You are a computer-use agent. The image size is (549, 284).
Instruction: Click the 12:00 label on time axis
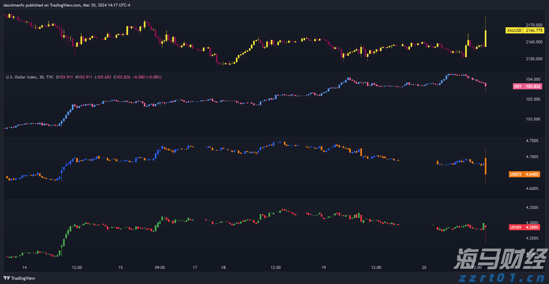[x=76, y=267]
